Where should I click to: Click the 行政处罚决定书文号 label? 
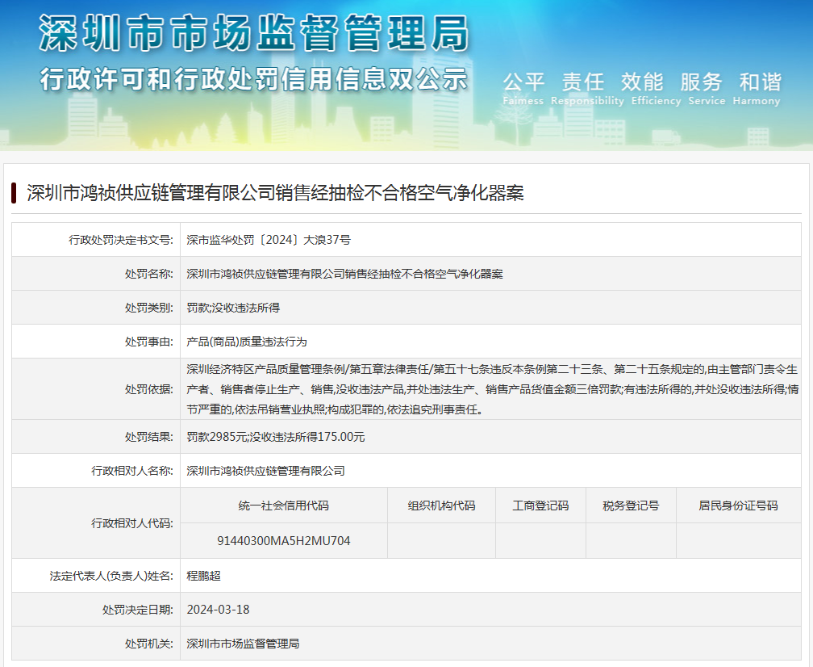pyautogui.click(x=121, y=240)
